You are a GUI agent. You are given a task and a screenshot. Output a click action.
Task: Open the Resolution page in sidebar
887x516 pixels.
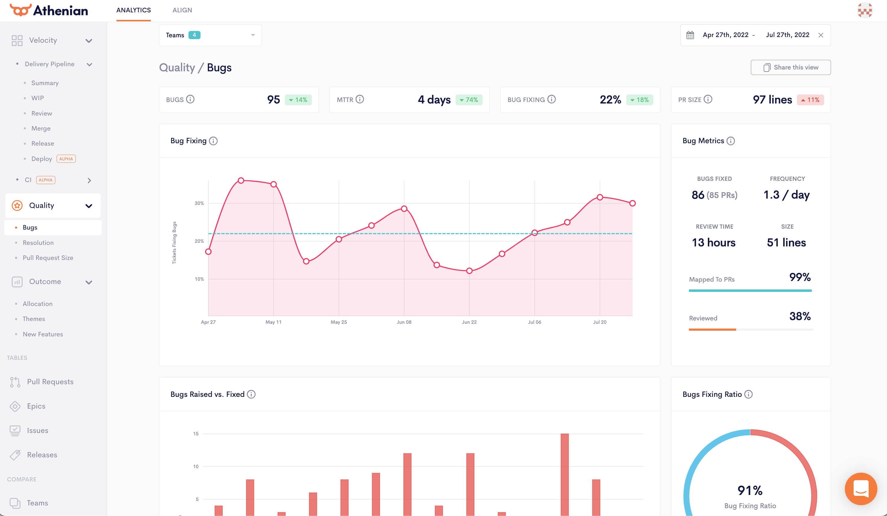coord(38,243)
